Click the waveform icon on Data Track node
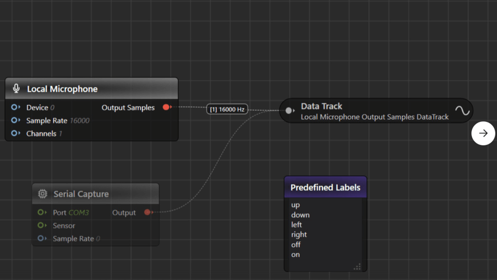Image resolution: width=497 pixels, height=280 pixels. point(462,110)
